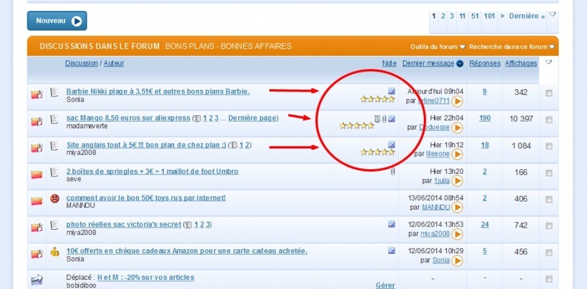Go to page 2 in pagination
The height and width of the screenshot is (289, 587).
(x=443, y=16)
